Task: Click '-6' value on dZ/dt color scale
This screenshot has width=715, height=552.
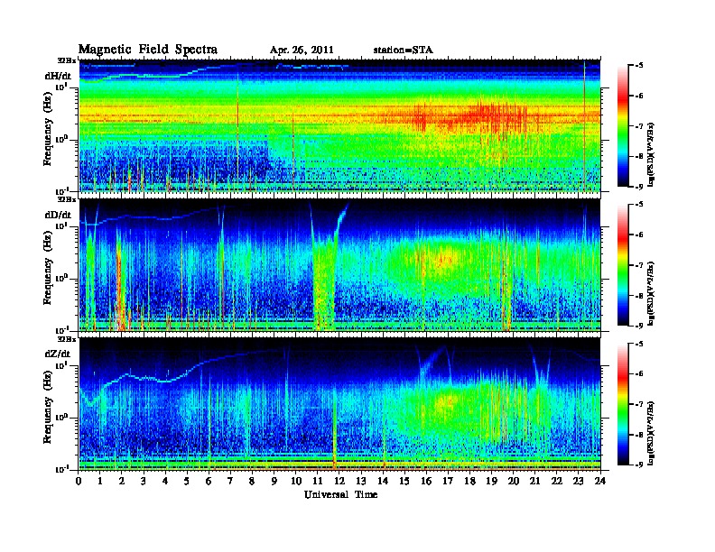Action: click(639, 374)
